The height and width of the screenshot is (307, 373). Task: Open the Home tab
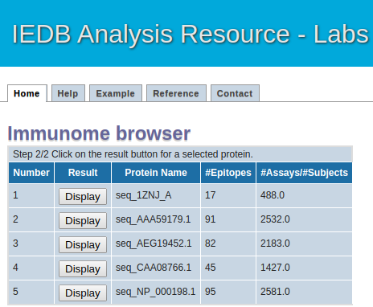(x=27, y=93)
